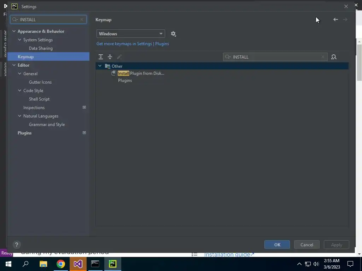Click the Apply button

[x=337, y=245]
